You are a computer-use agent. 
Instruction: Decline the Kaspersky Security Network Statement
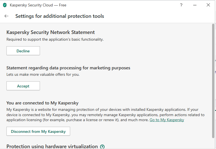click(23, 51)
